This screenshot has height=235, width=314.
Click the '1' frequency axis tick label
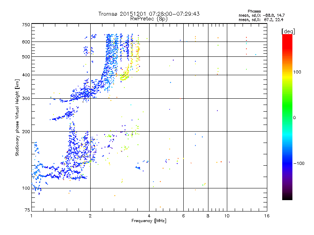(31, 216)
